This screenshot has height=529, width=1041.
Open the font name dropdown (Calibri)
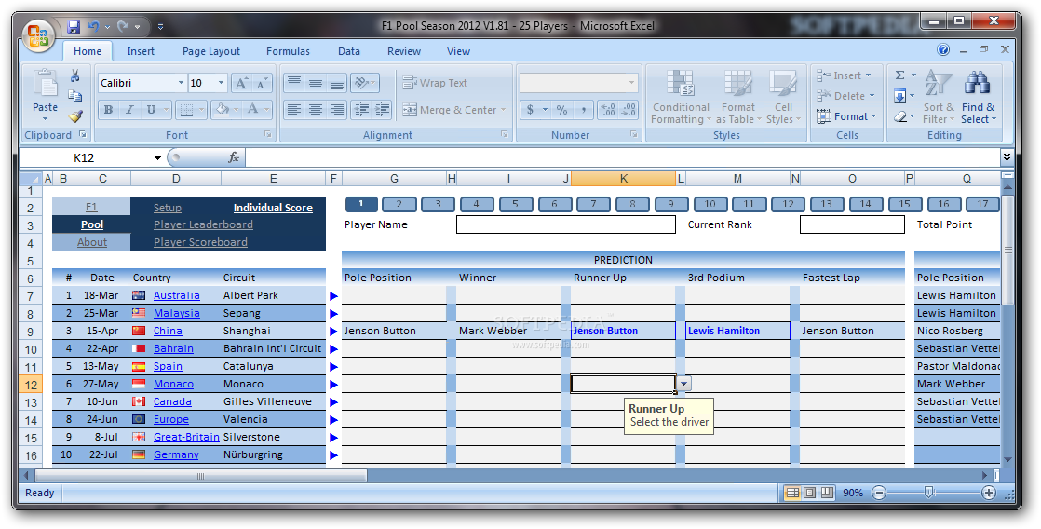tap(181, 83)
